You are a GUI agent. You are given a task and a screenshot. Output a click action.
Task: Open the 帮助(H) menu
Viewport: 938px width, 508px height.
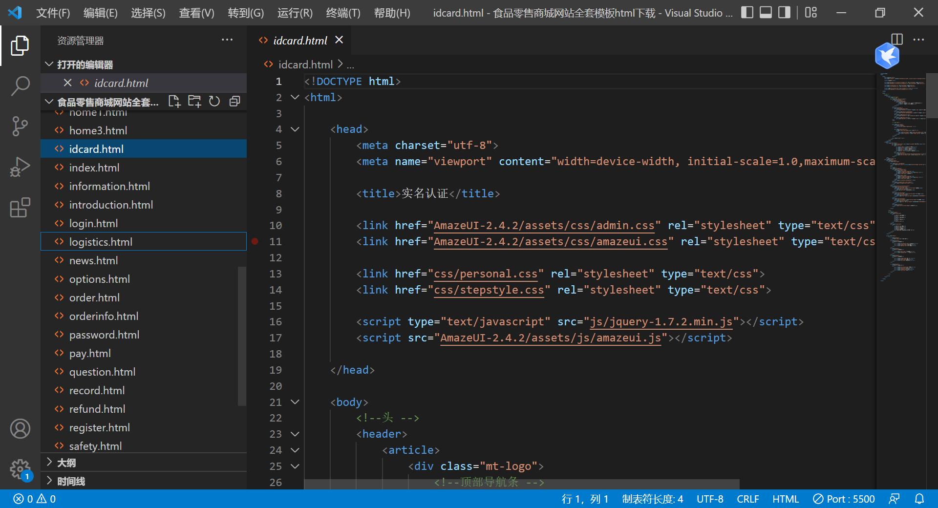tap(392, 13)
